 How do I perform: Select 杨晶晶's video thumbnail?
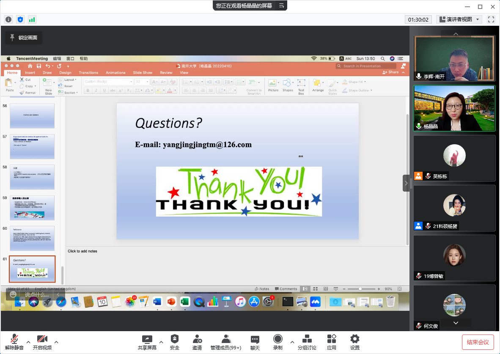tap(454, 108)
